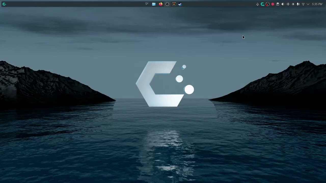The width and height of the screenshot is (326, 183).
Task: Switch to the OBS Studio task icon
Action: (167, 4)
